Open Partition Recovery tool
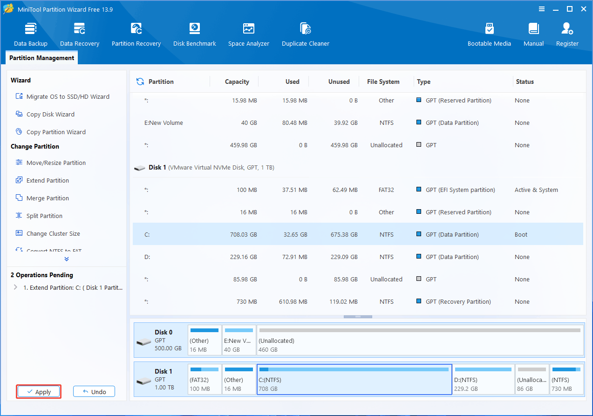 click(136, 35)
